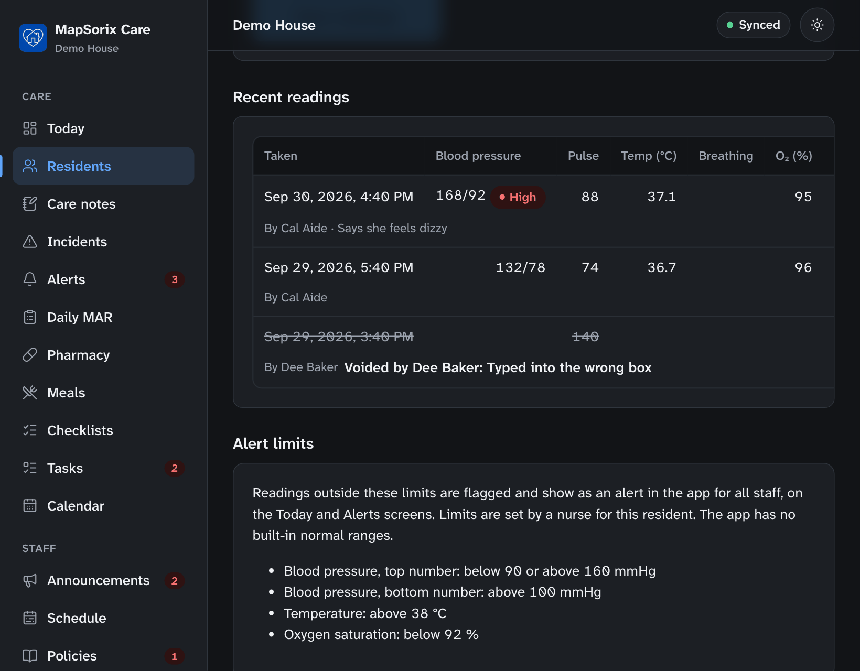
Task: Open Meals utensils icon
Action: click(30, 393)
